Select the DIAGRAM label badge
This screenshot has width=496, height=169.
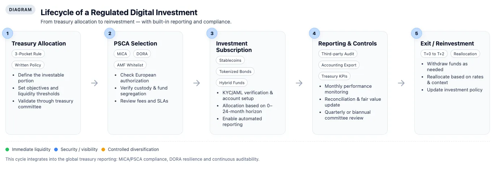20,10
